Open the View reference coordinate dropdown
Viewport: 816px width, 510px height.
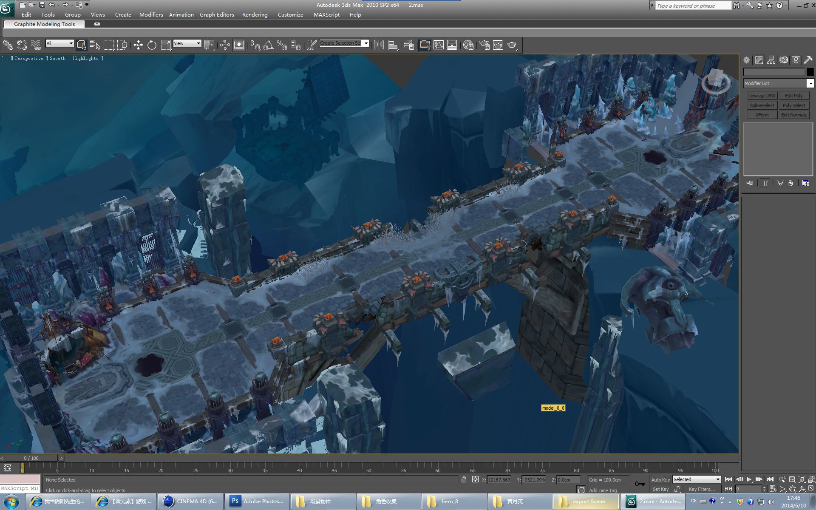pos(187,43)
